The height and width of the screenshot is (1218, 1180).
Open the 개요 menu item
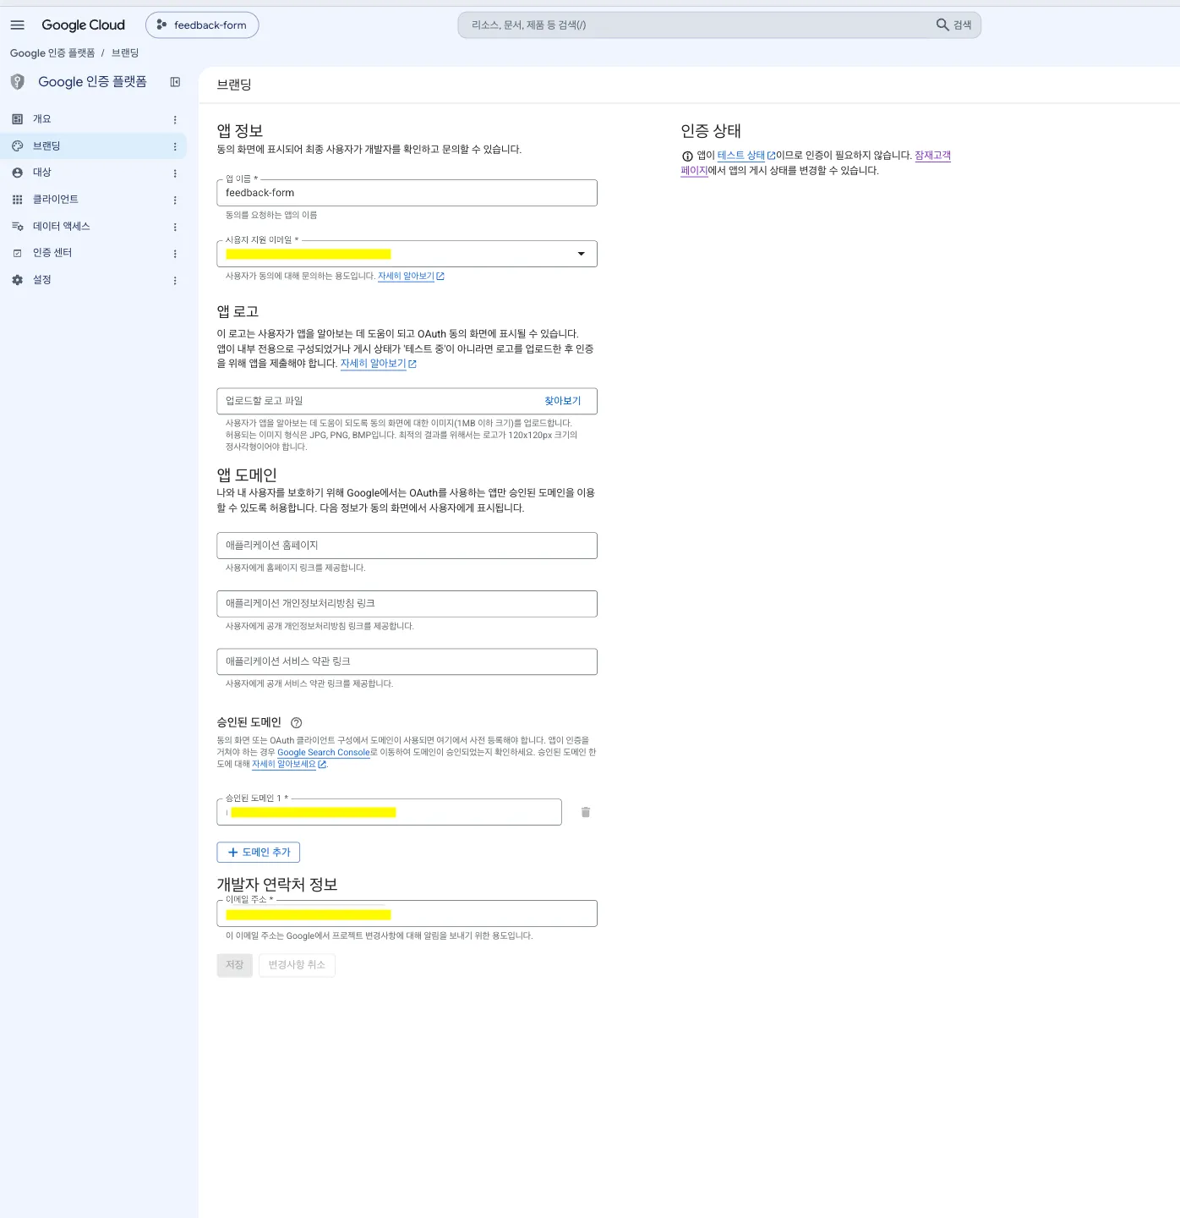point(93,119)
